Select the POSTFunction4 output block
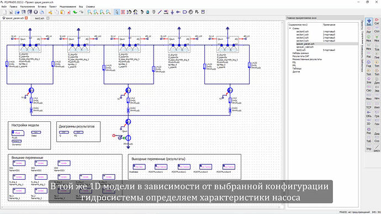Image resolution: width=381 pixels, height=214 pixels. 229,167
